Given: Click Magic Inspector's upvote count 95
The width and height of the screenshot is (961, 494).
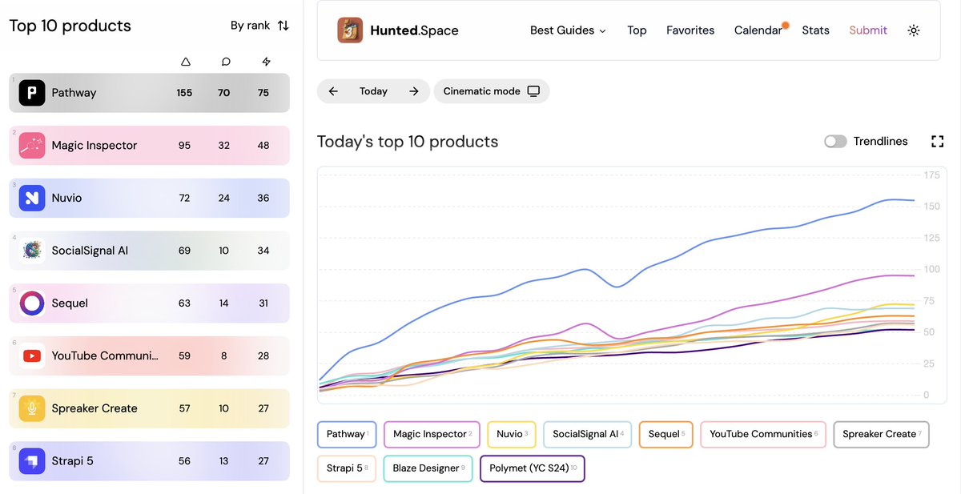Looking at the screenshot, I should pyautogui.click(x=184, y=146).
